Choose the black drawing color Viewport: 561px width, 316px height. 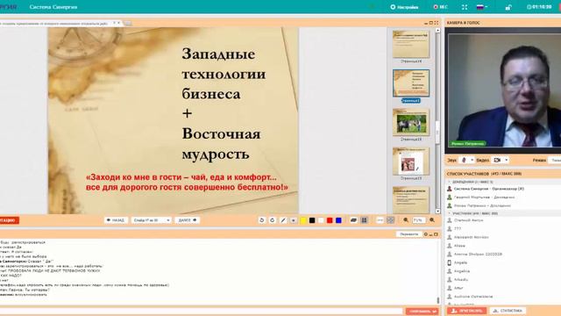312,220
